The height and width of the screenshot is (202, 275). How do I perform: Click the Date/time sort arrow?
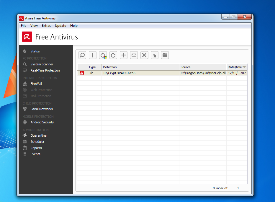244,67
